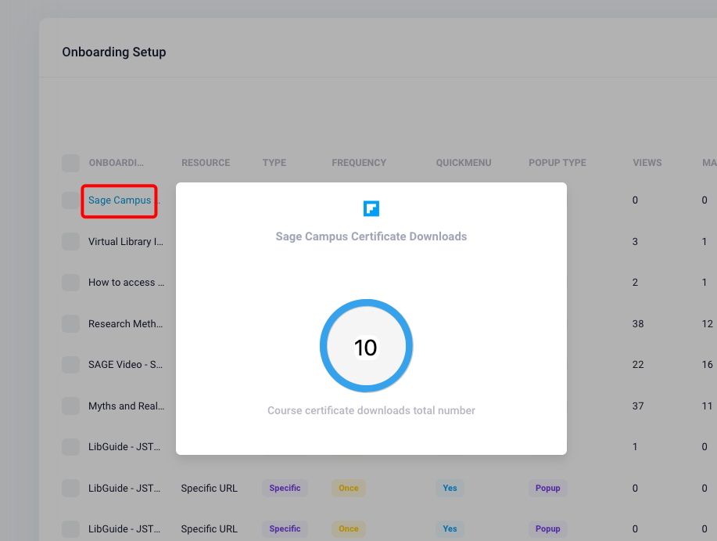Sort by the TYPE column header
The width and height of the screenshot is (717, 541).
coord(274,163)
